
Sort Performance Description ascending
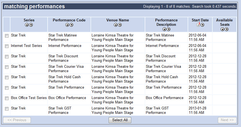tap(164, 29)
